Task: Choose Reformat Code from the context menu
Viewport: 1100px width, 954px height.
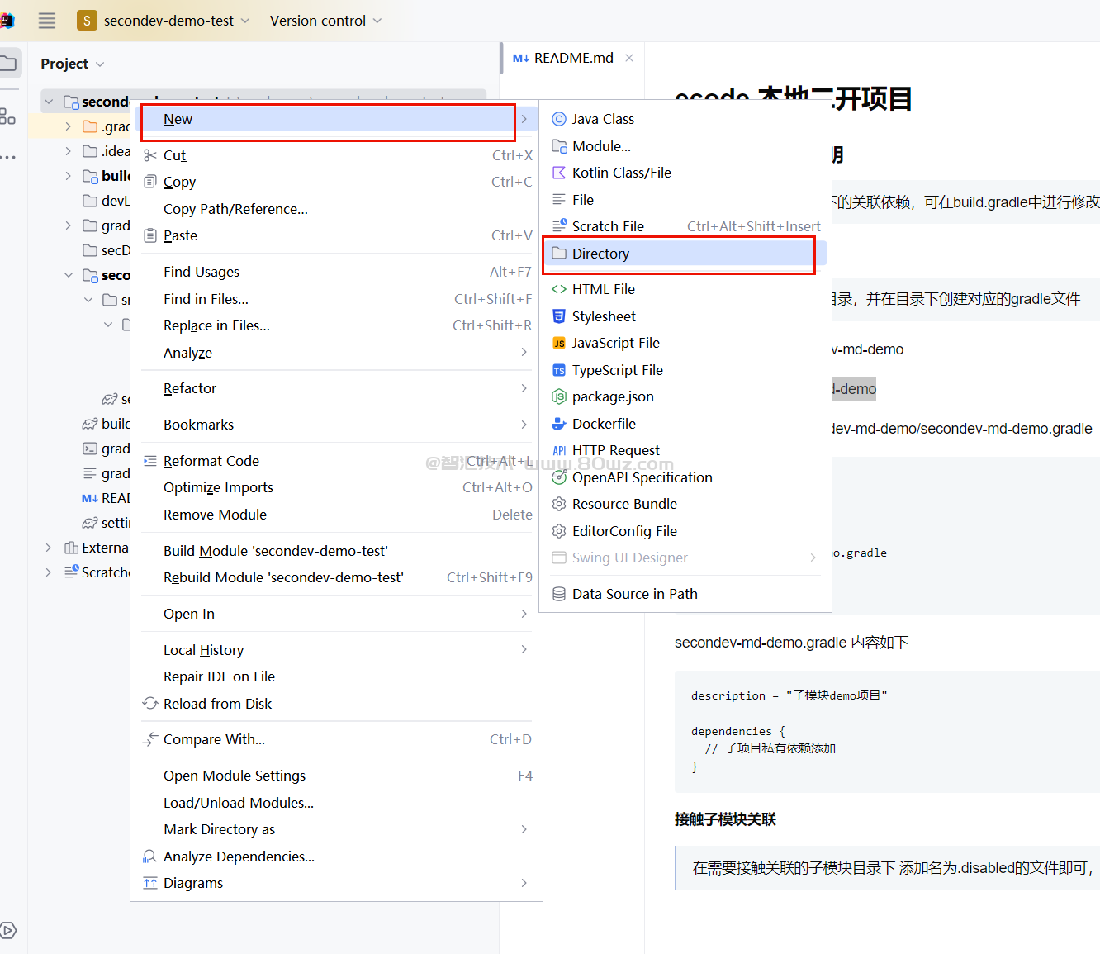Action: click(x=211, y=461)
